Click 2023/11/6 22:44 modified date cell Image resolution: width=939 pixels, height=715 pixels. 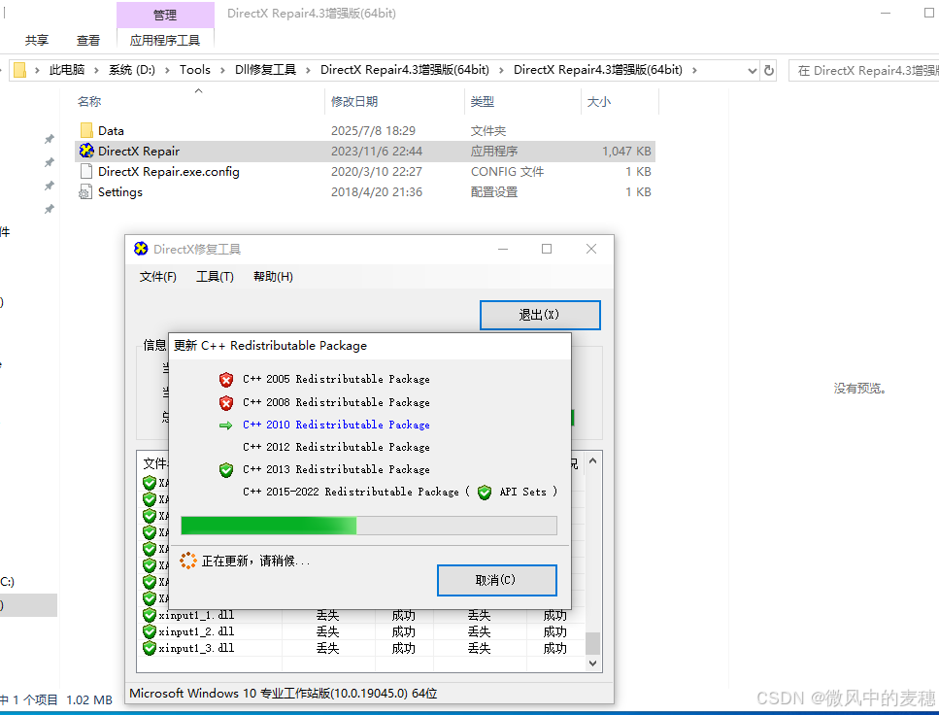pyautogui.click(x=377, y=151)
